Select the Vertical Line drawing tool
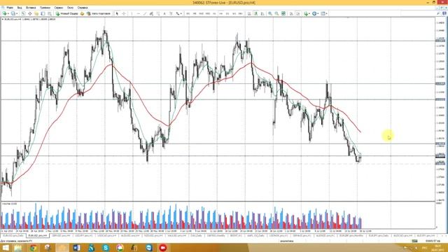 [132, 13]
